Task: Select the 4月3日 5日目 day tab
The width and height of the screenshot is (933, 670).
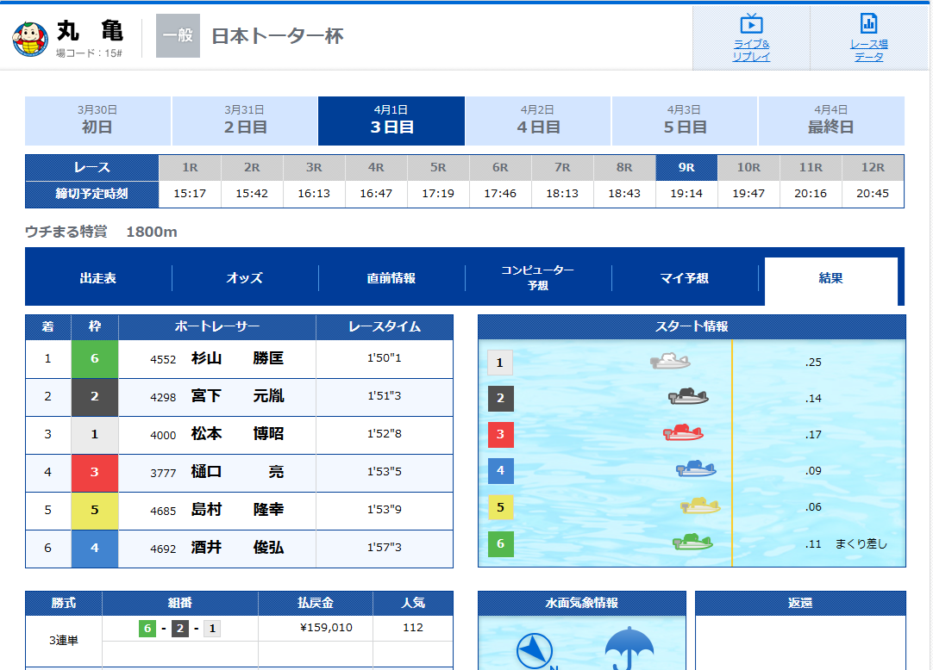Action: coord(685,121)
